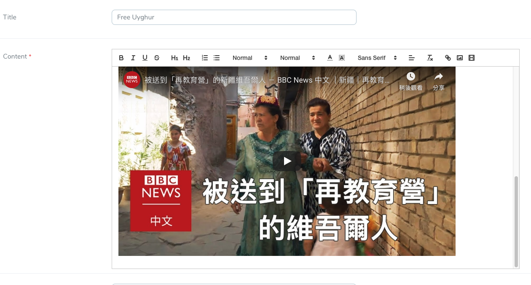Insert an image into content
The image size is (531, 285).
pos(460,58)
